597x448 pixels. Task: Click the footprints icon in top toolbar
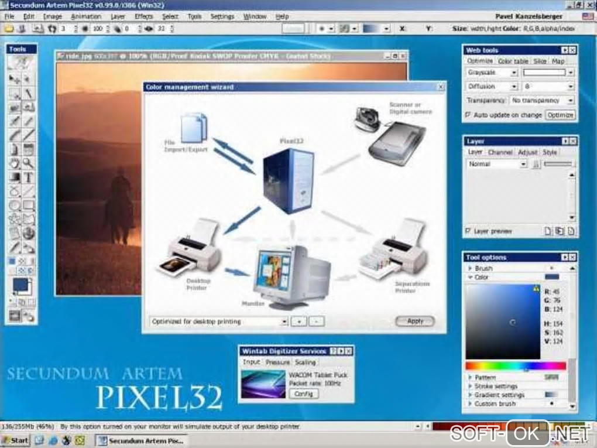point(52,29)
